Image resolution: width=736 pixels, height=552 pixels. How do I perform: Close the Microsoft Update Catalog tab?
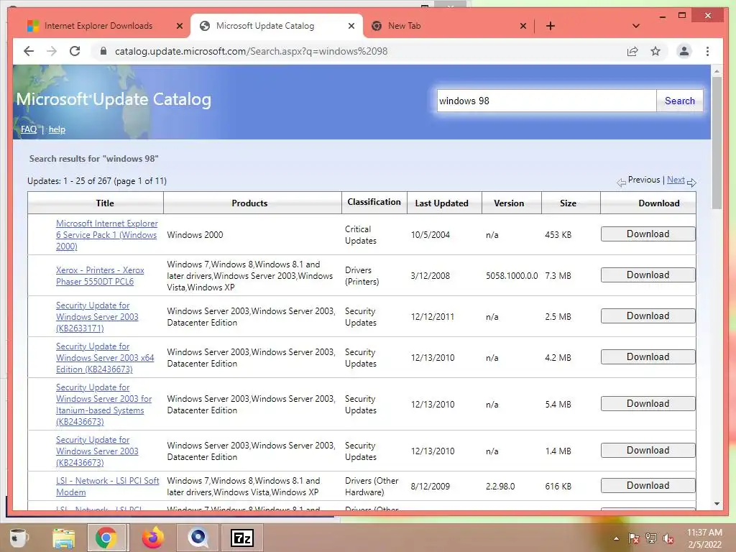(351, 26)
